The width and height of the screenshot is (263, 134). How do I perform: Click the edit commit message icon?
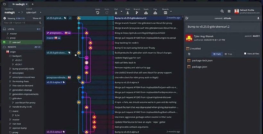click(x=187, y=18)
